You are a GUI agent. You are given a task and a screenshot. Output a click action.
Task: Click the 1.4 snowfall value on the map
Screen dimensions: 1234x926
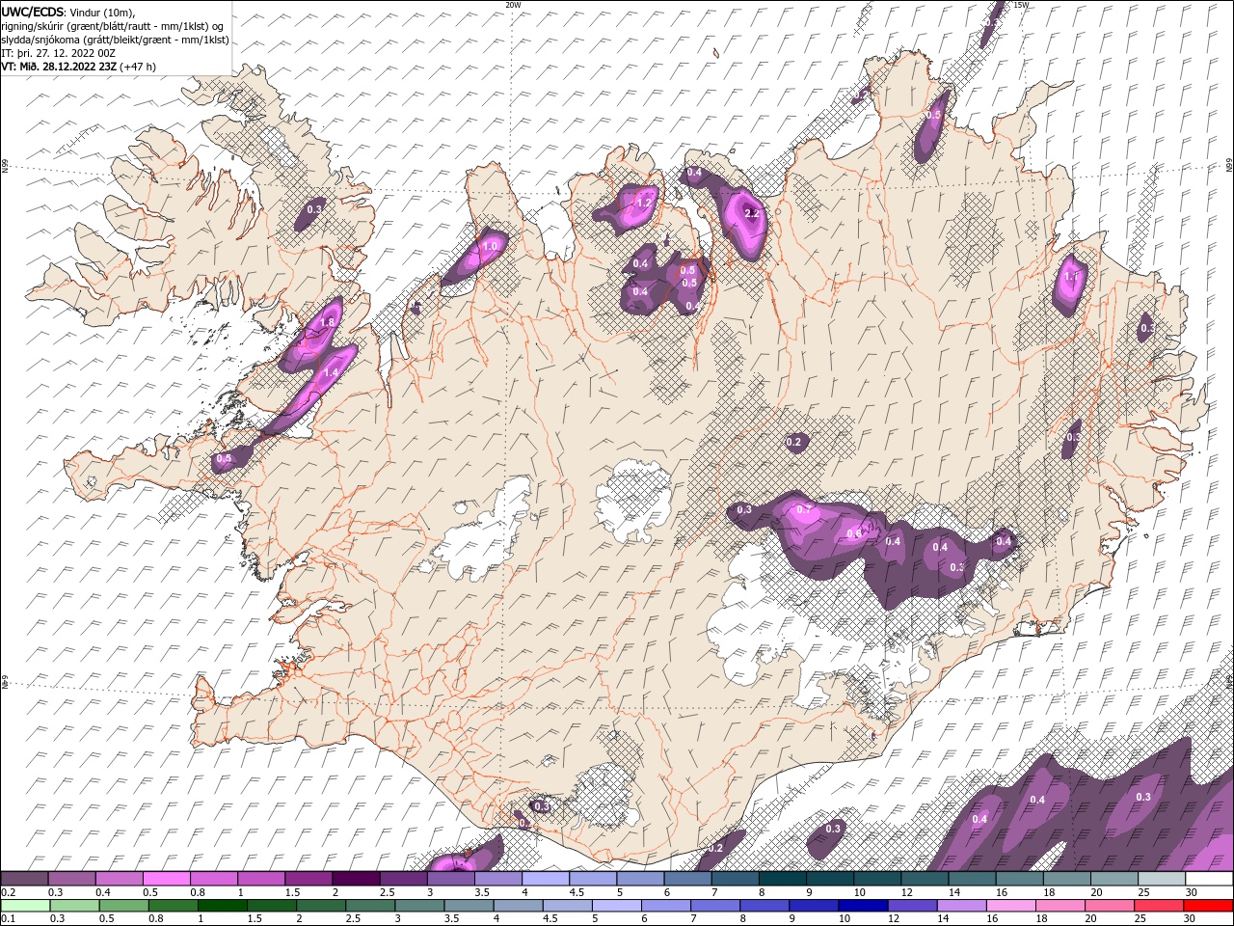point(332,372)
